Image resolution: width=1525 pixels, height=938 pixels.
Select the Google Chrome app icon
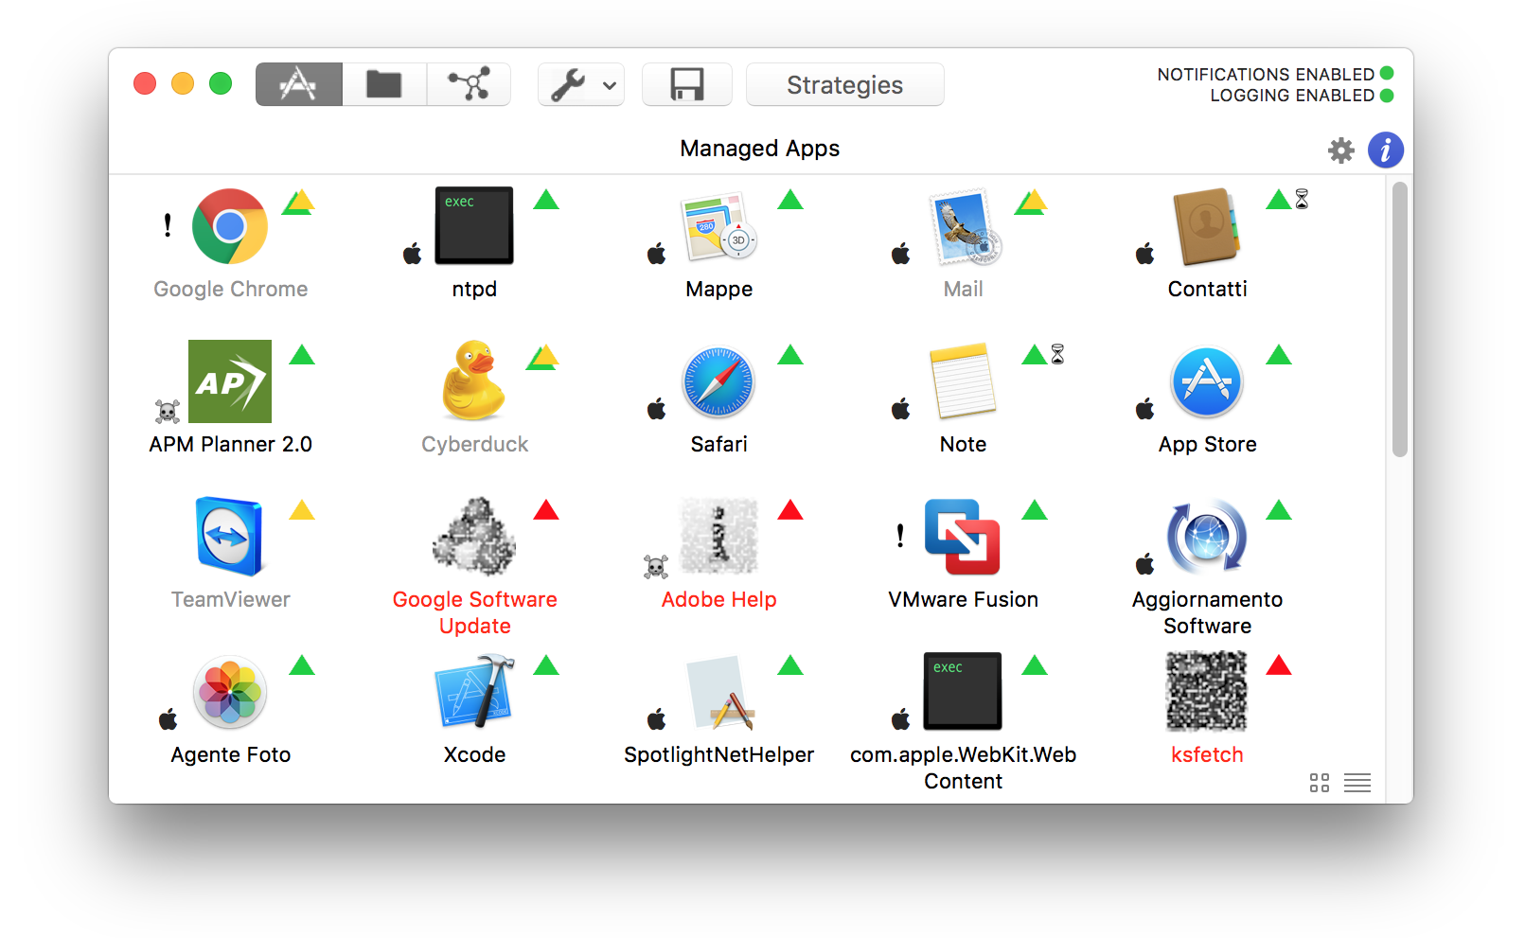230,226
